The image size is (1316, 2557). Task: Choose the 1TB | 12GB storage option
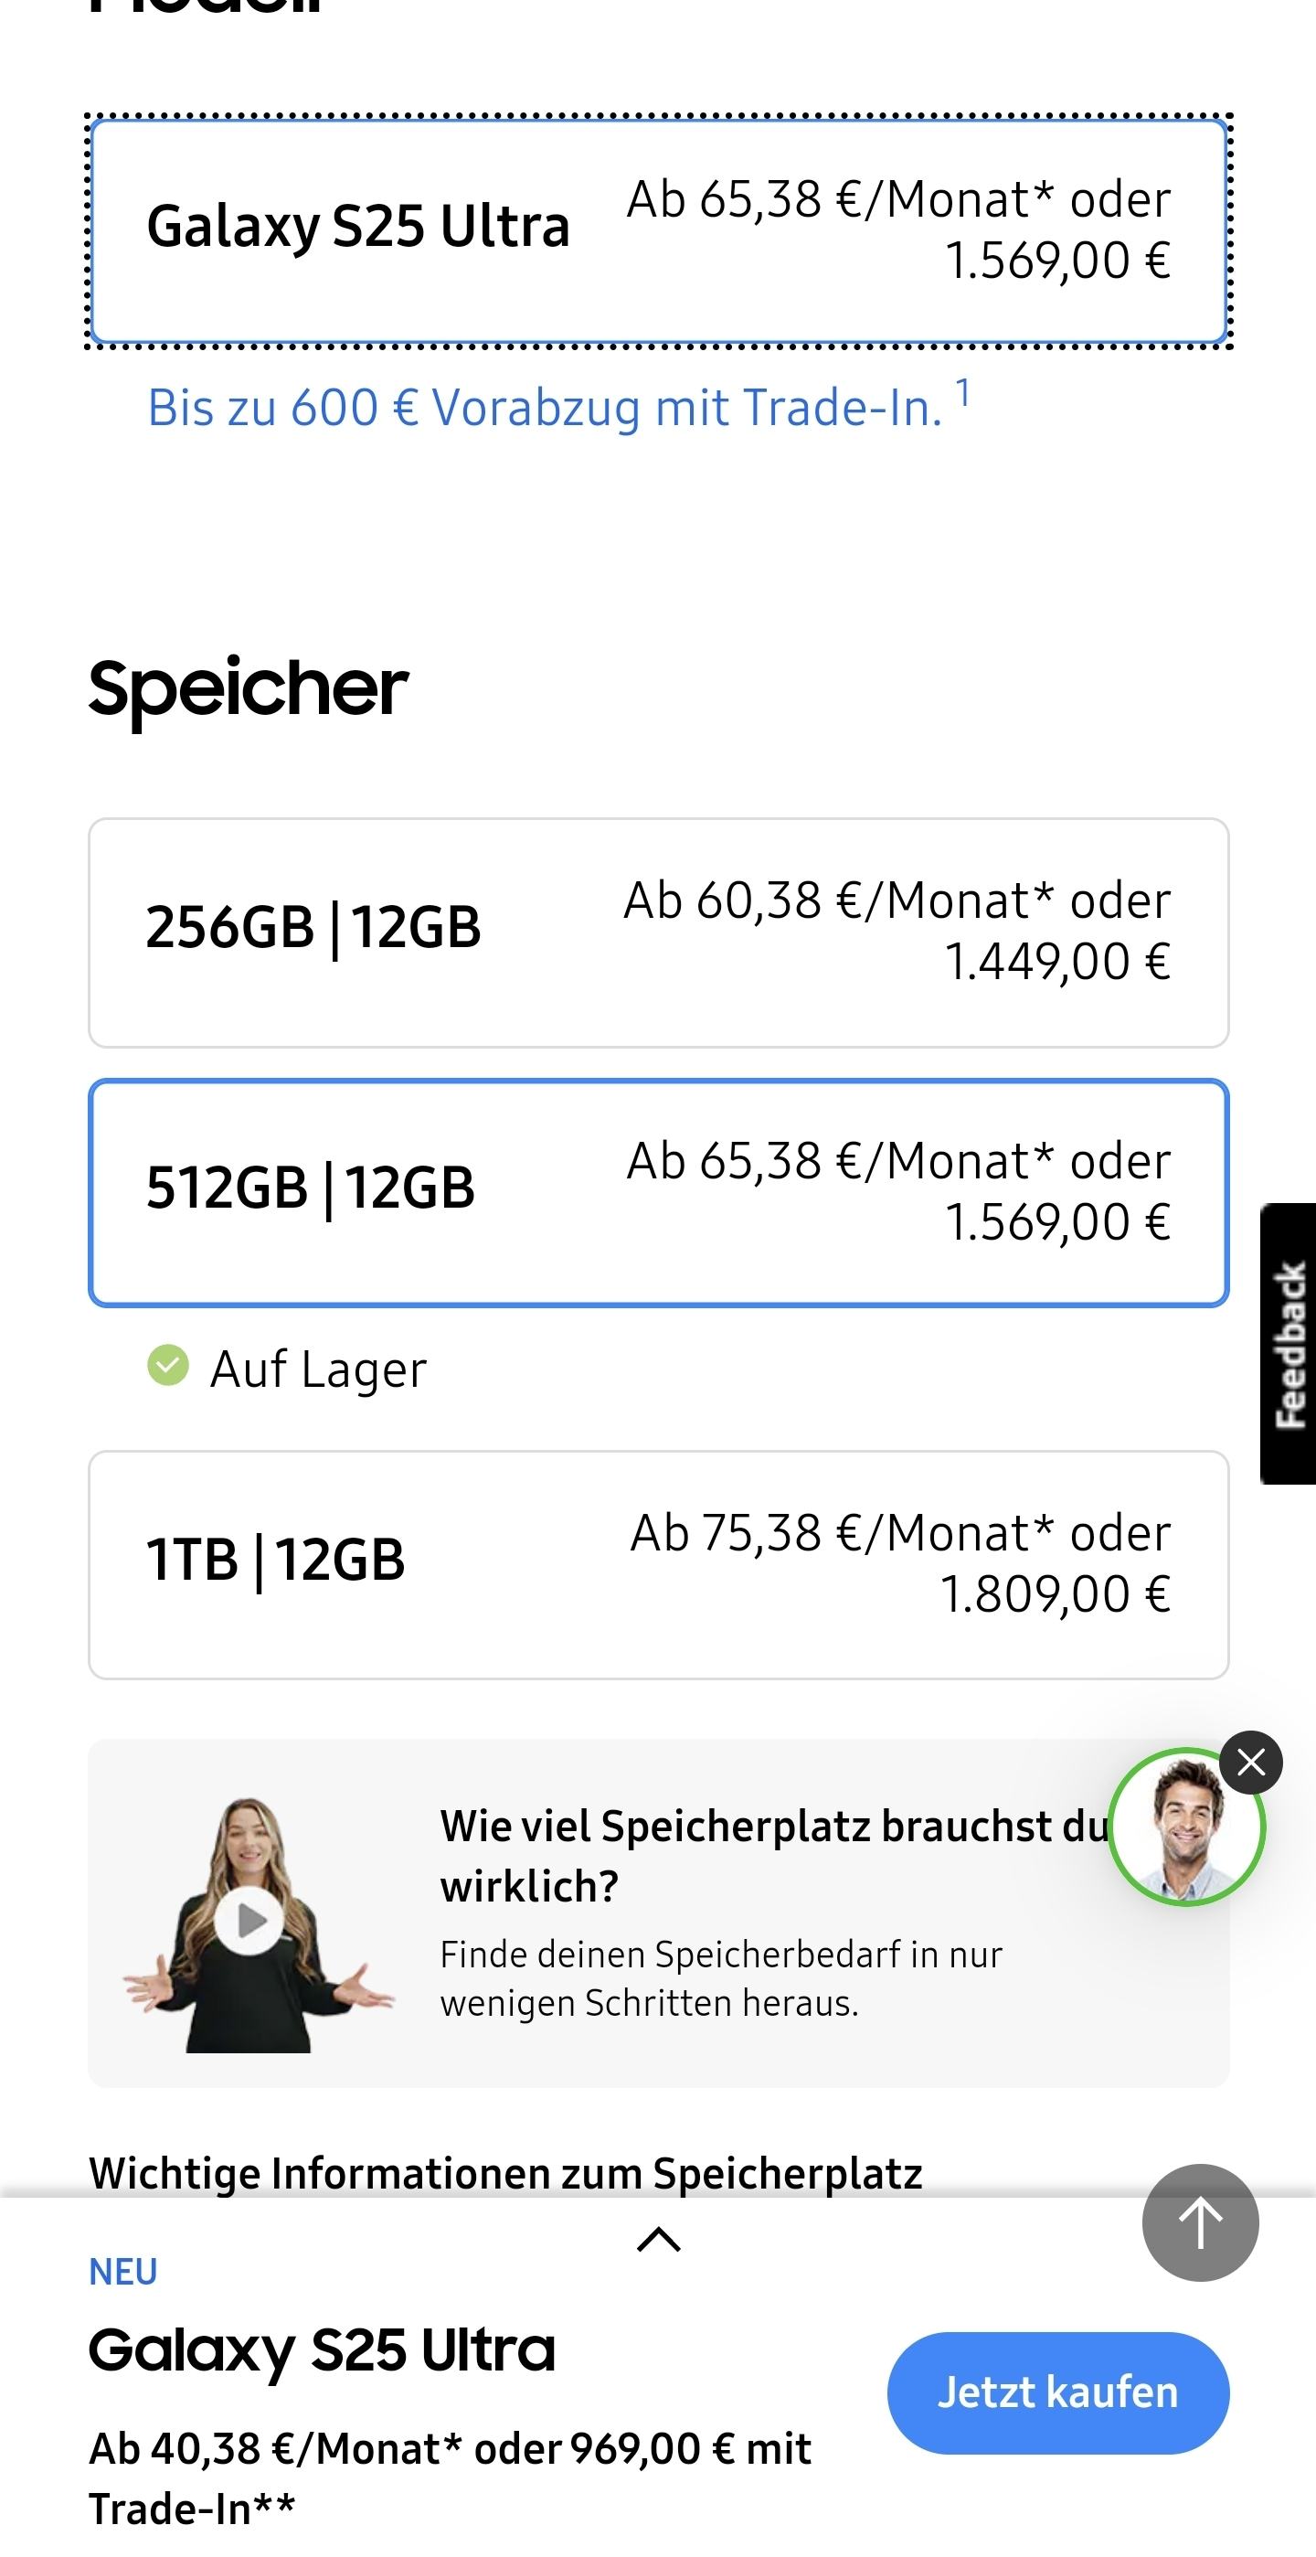tap(658, 1564)
